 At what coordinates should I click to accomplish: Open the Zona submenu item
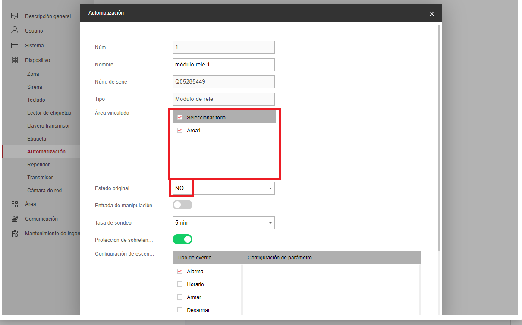tap(33, 74)
